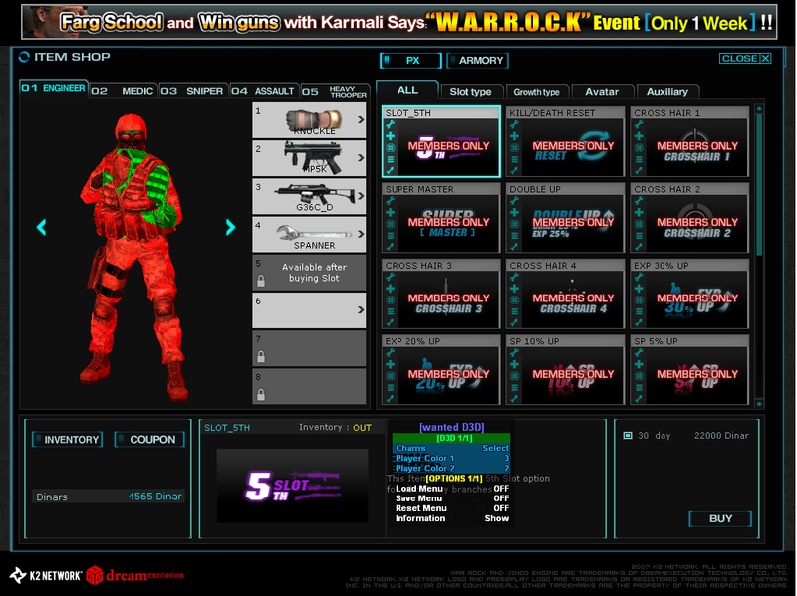Image resolution: width=797 pixels, height=596 pixels.
Task: Open the ARMORY section
Action: click(x=478, y=61)
